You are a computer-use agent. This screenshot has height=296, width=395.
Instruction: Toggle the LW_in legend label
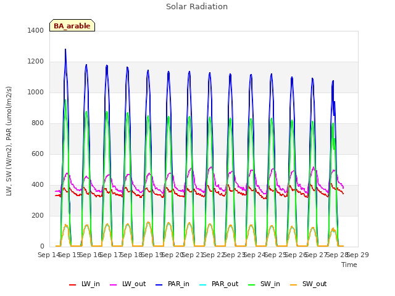pyautogui.click(x=91, y=284)
